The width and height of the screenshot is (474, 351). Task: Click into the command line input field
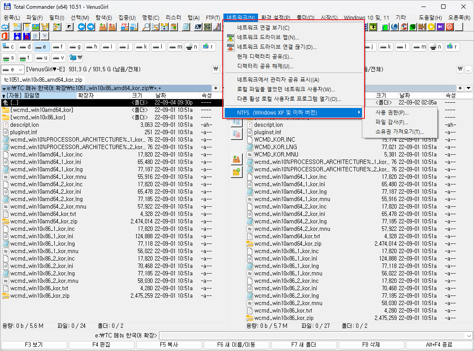pos(312,336)
